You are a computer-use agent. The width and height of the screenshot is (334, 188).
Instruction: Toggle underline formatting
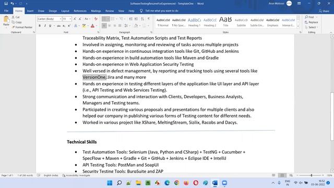[50, 26]
